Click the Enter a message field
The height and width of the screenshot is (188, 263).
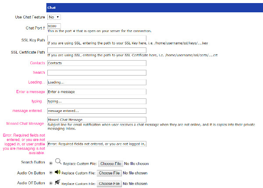coord(96,92)
